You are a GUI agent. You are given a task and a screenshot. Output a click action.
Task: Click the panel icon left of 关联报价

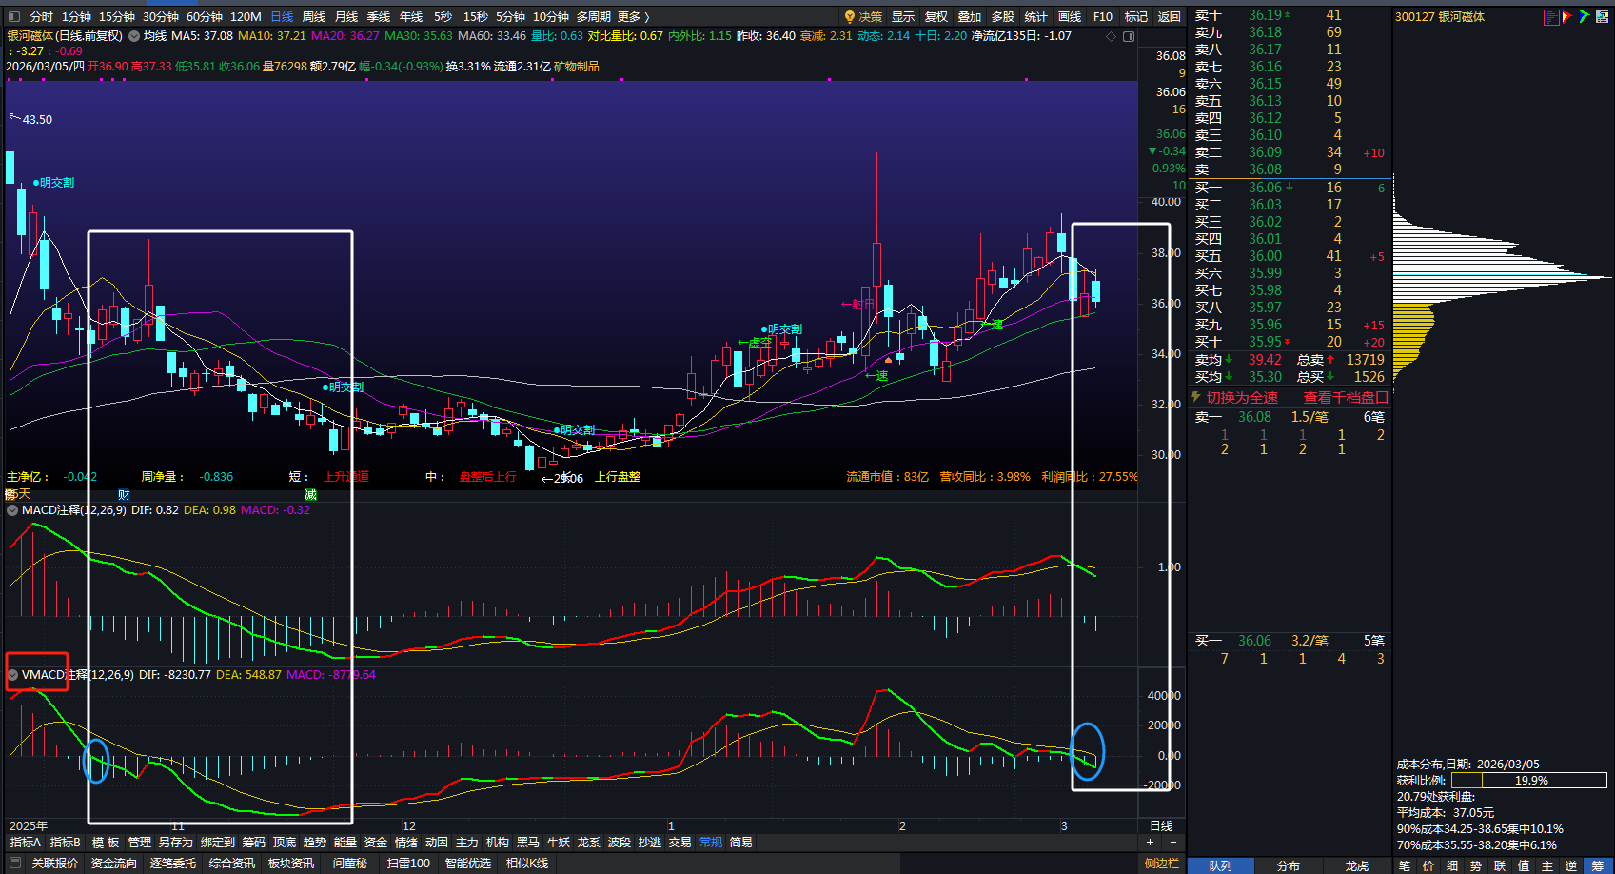click(x=14, y=863)
